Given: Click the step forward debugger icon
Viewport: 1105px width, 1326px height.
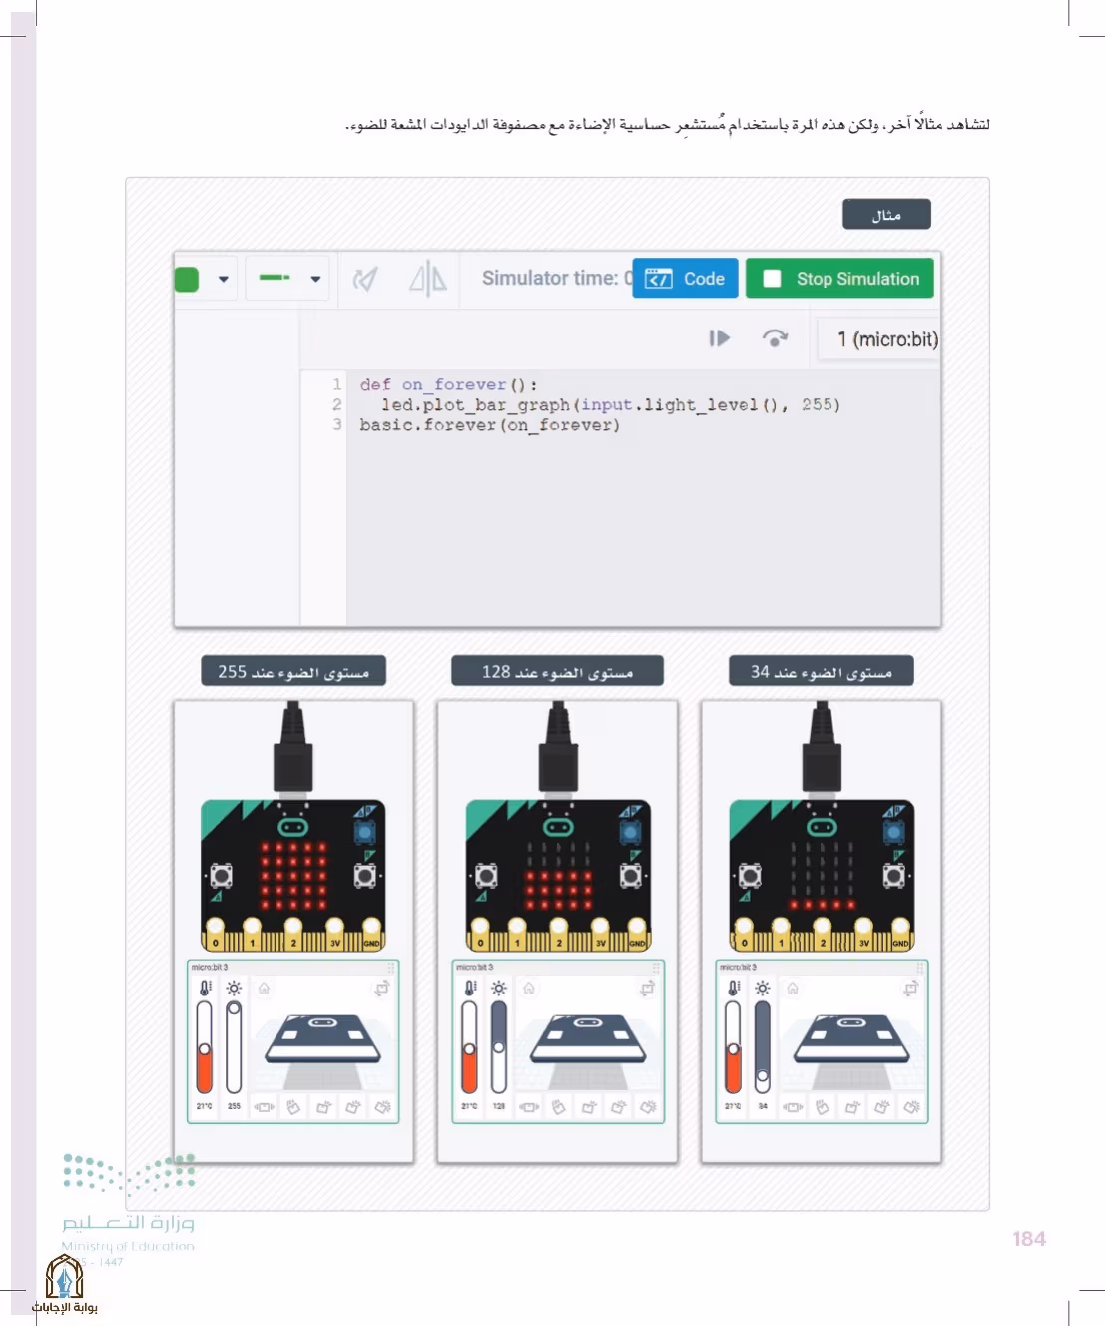Looking at the screenshot, I should [x=720, y=338].
